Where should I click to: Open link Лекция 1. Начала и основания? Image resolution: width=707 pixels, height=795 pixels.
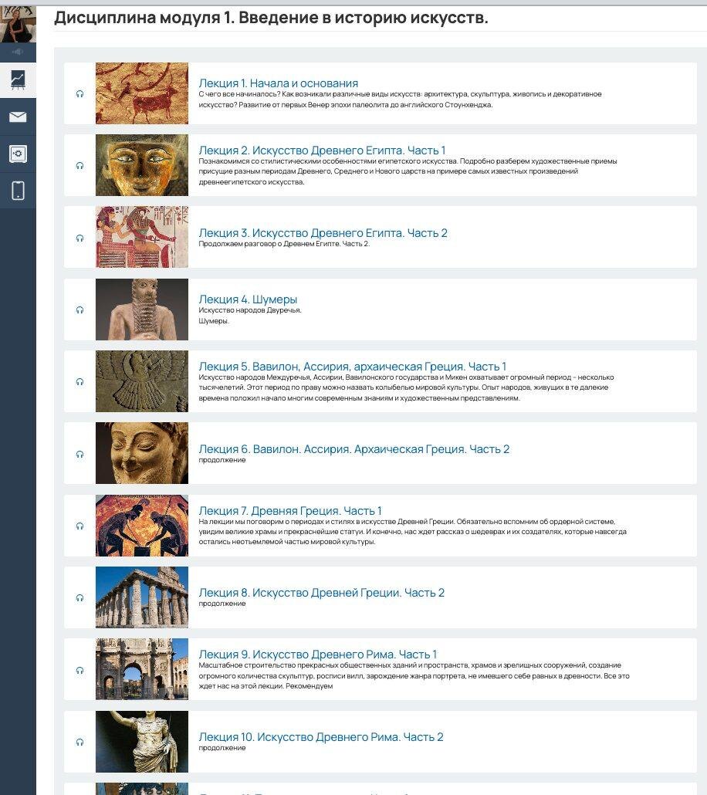pyautogui.click(x=279, y=83)
